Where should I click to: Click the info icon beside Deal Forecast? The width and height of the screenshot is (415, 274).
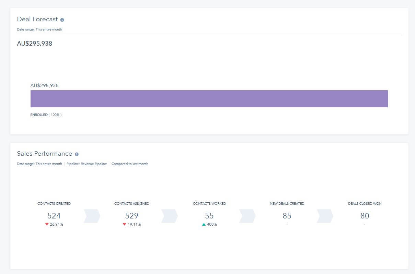coord(62,20)
